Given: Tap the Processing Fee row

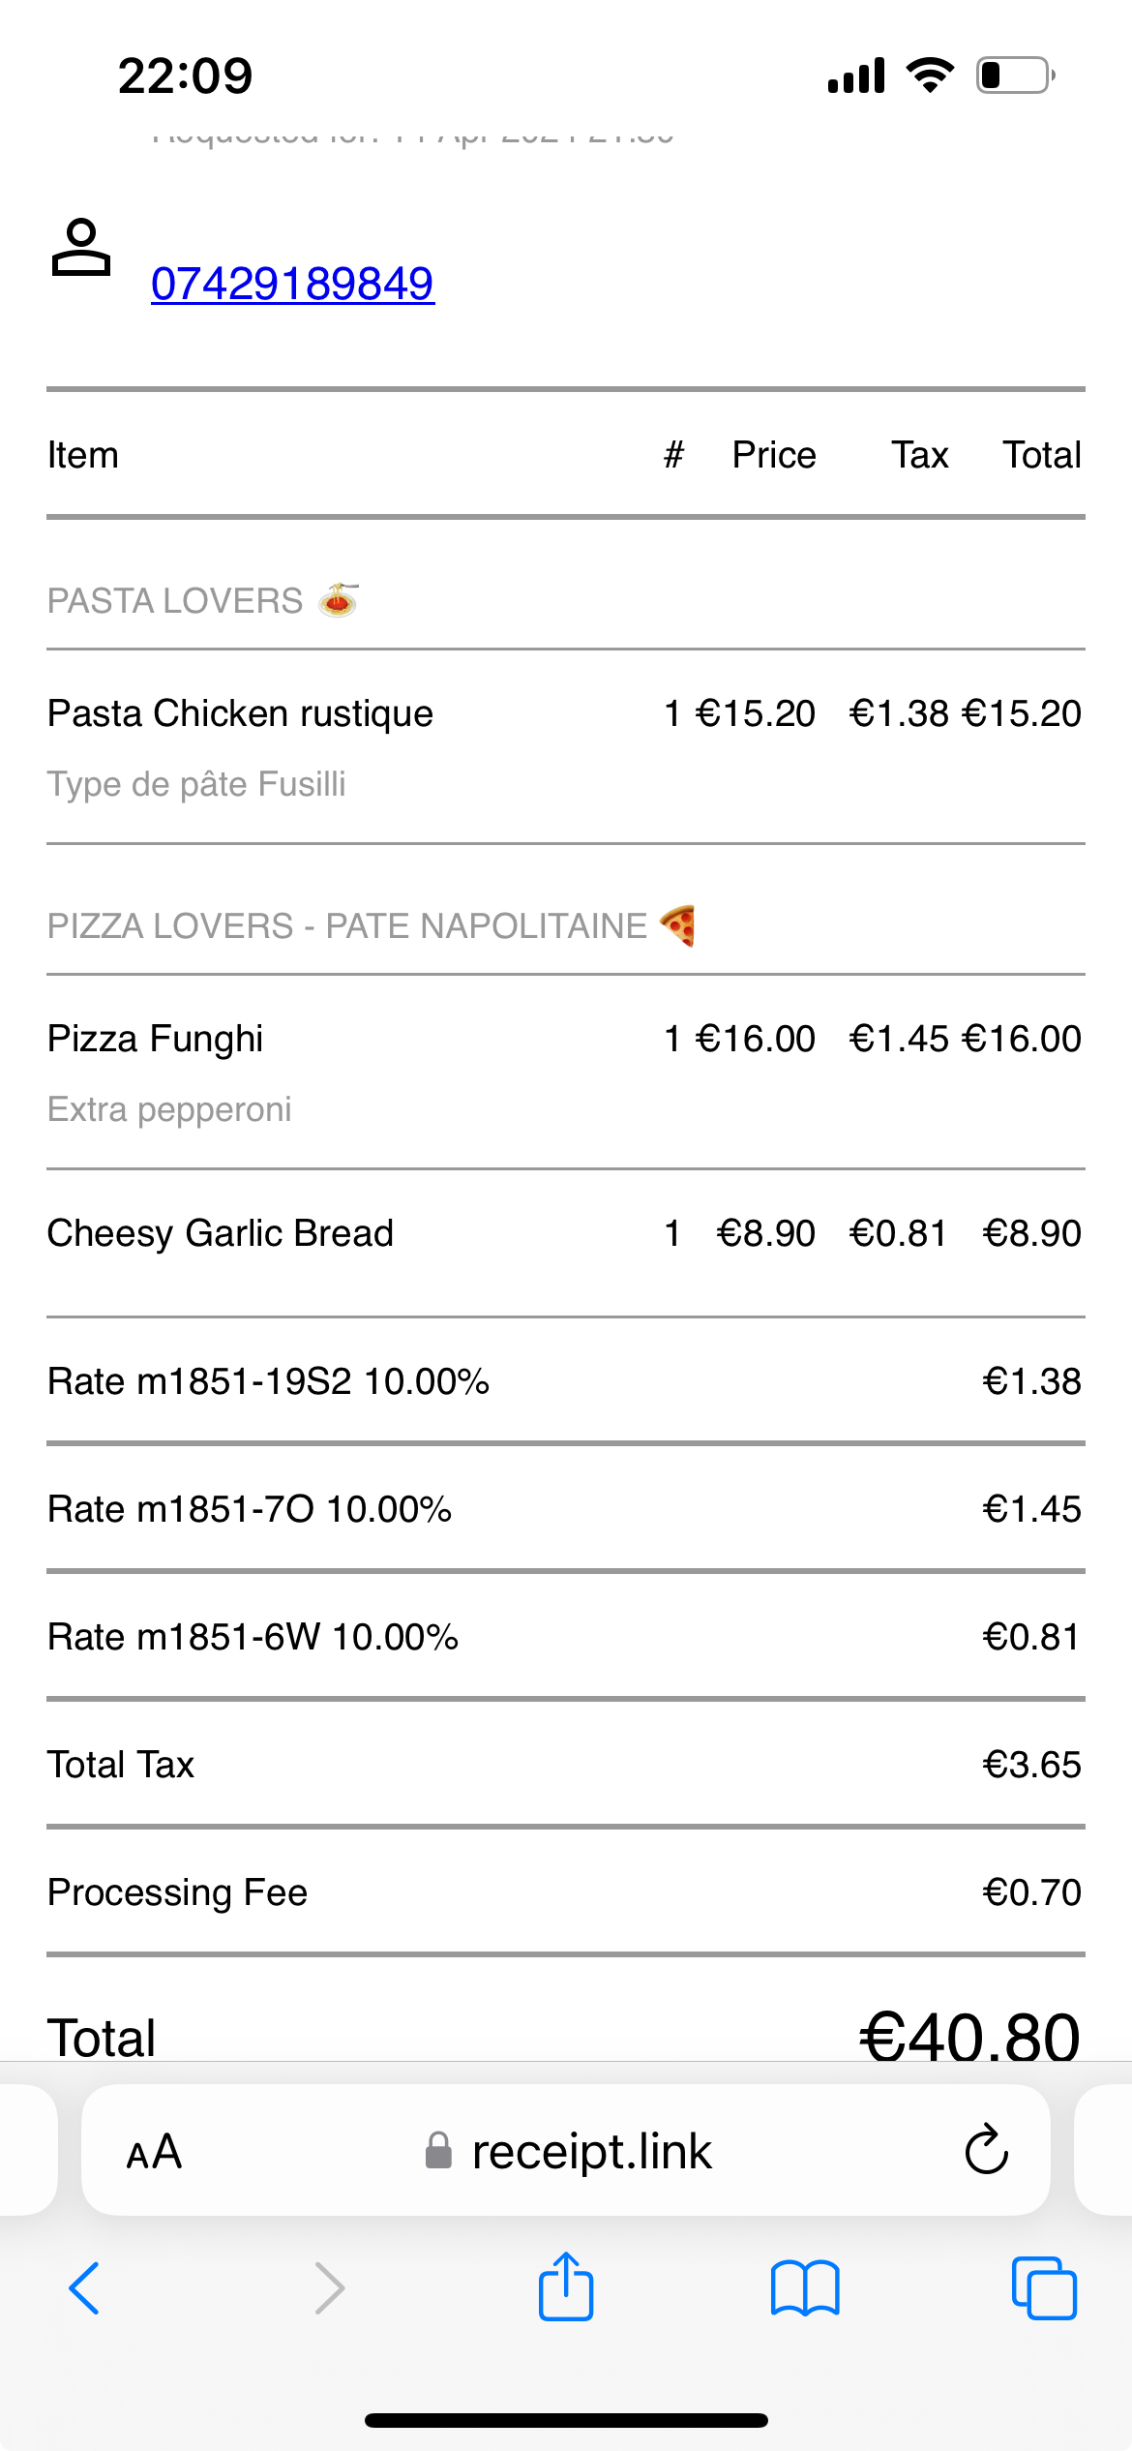Looking at the screenshot, I should coord(565,1891).
